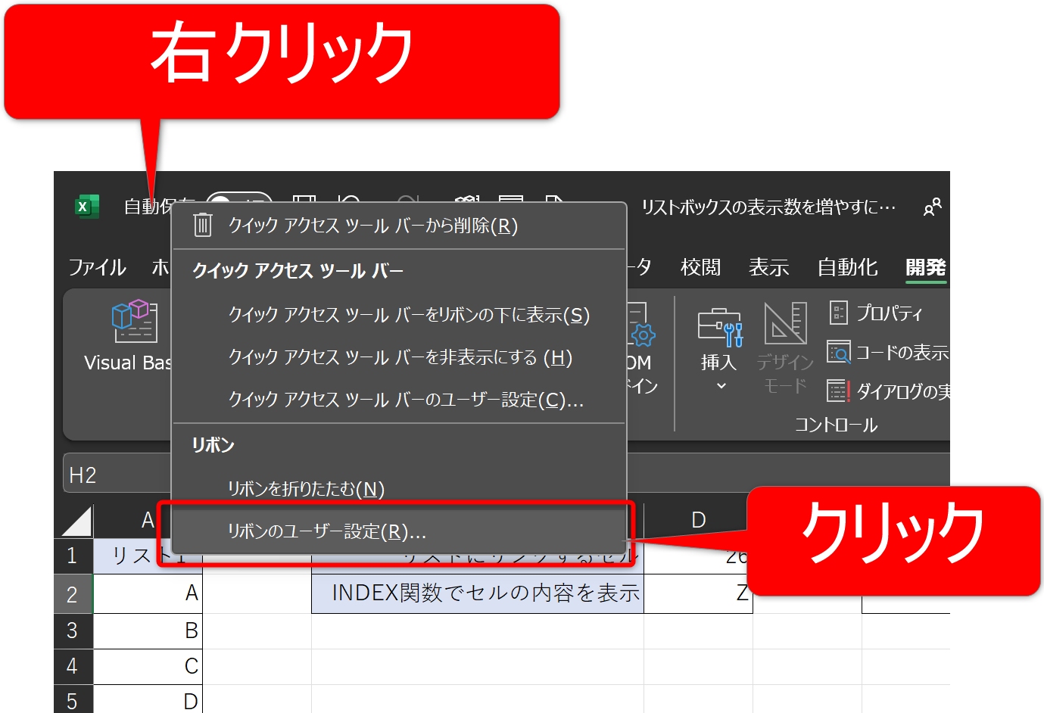Screen dimensions: 1044x713
Task: Select クイック アクセス ツール バーをリボンの下に表示(S)
Action: pos(409,315)
